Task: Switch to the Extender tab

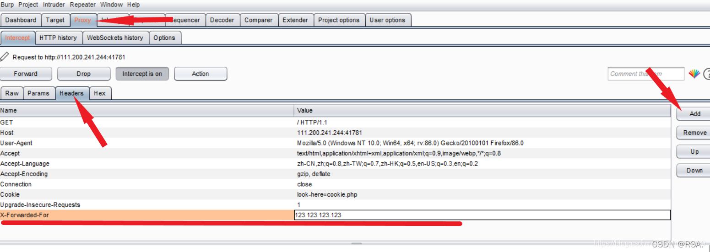Action: 295,20
